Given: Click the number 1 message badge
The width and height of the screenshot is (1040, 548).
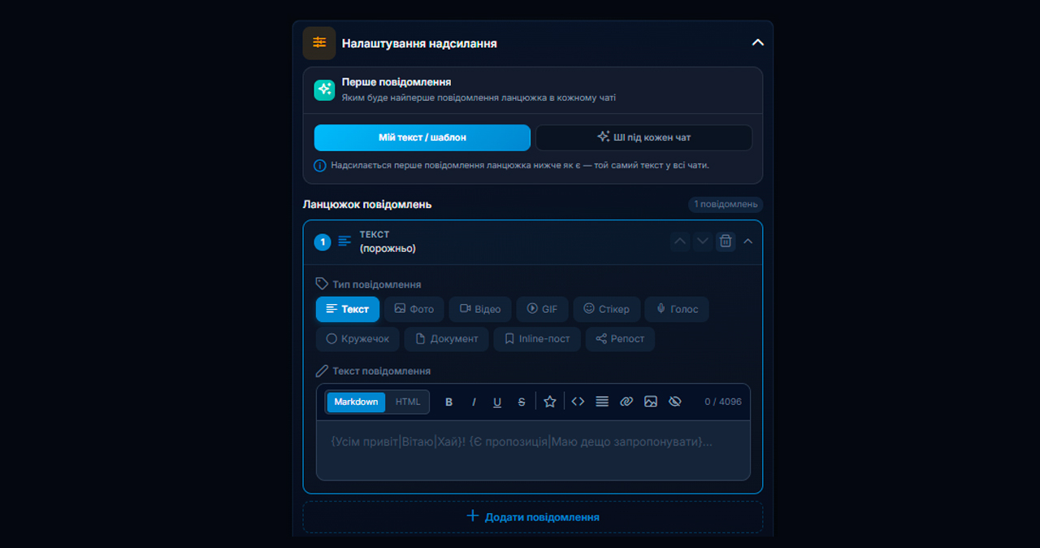Looking at the screenshot, I should [x=323, y=241].
